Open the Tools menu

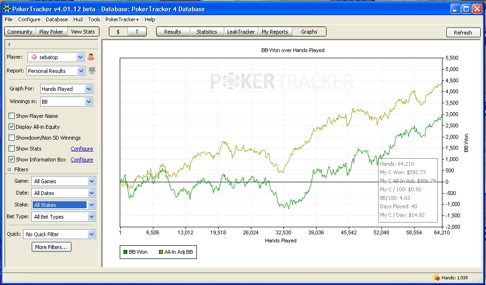pyautogui.click(x=94, y=19)
